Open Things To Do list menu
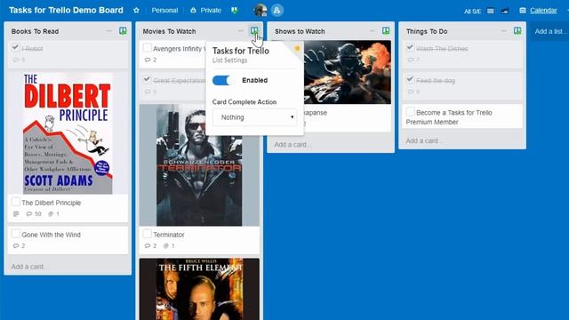This screenshot has width=569, height=320. coord(504,31)
